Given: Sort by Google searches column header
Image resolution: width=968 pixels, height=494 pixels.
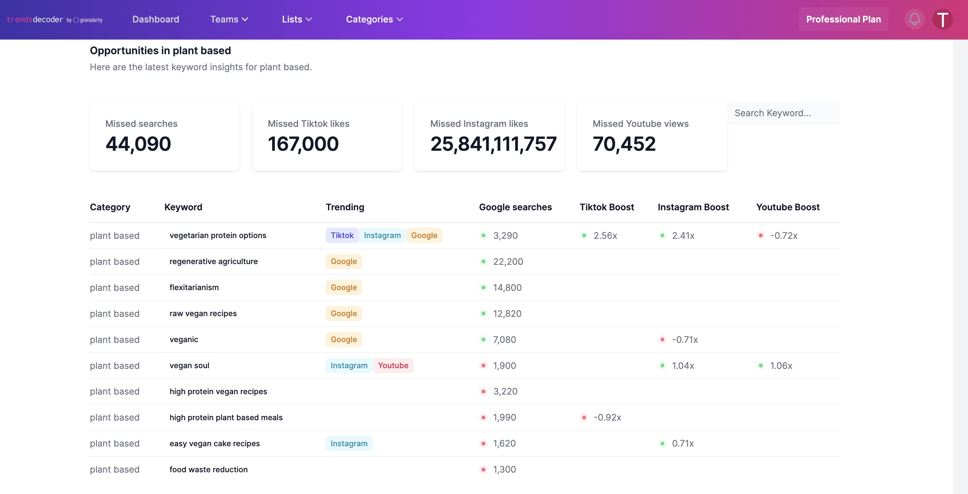Looking at the screenshot, I should click(515, 207).
